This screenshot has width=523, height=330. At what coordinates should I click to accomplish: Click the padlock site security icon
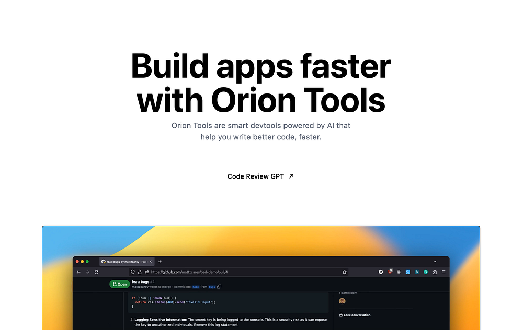coord(140,272)
